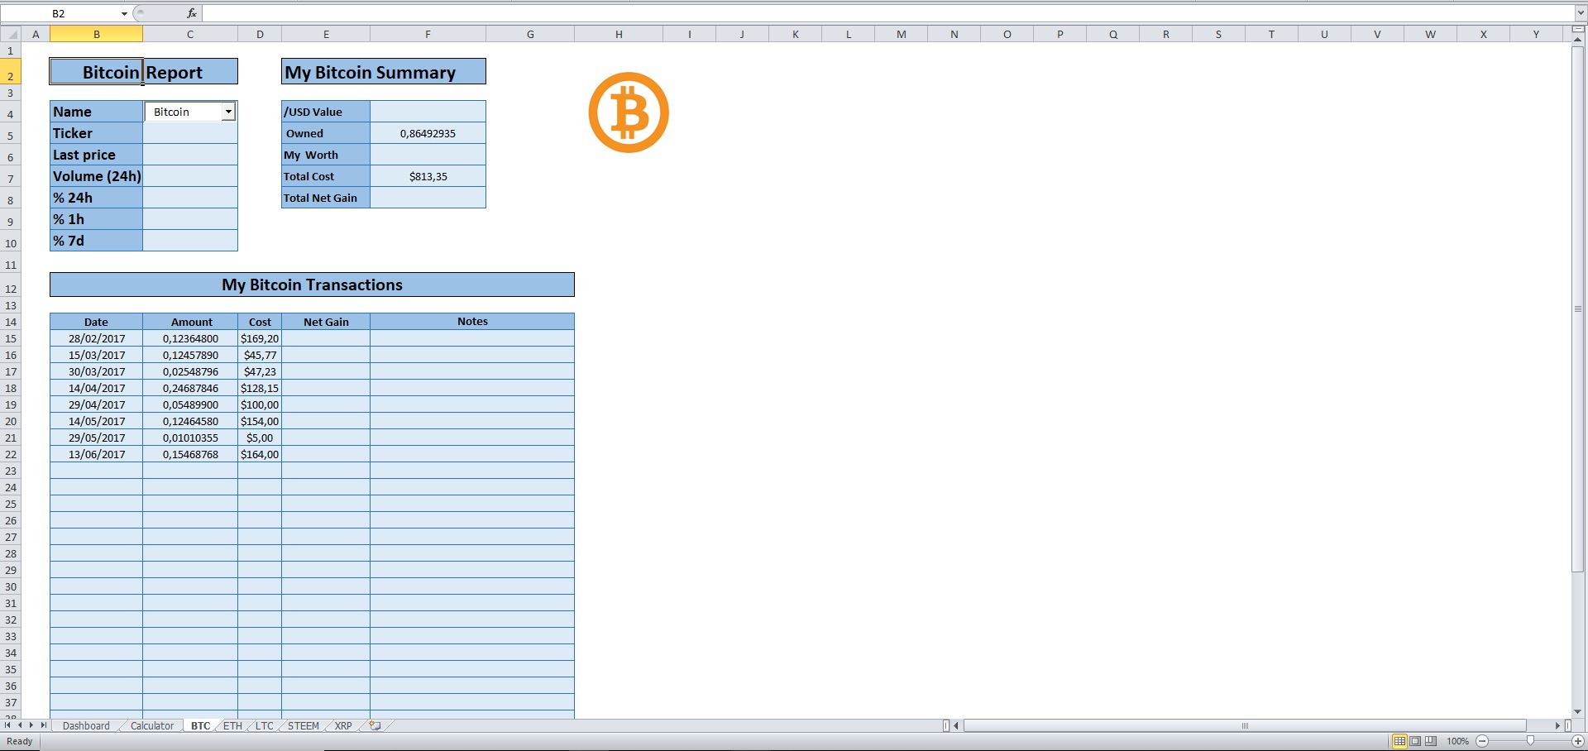The width and height of the screenshot is (1588, 751).
Task: Click the Zoom Out minus icon
Action: pos(1481,741)
